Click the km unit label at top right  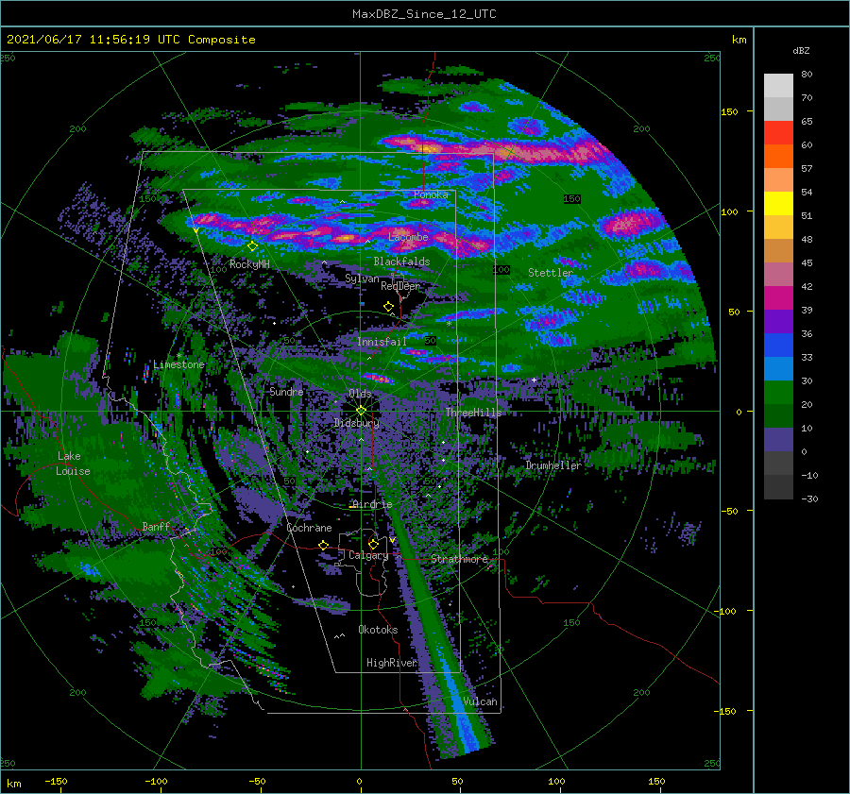[739, 40]
